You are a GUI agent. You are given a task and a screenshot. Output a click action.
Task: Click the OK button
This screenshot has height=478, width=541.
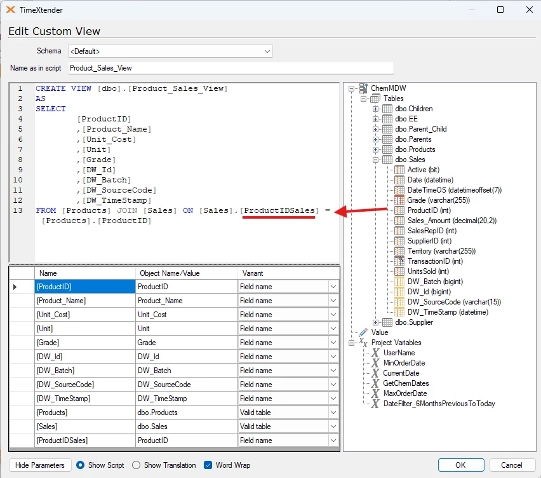click(x=461, y=465)
